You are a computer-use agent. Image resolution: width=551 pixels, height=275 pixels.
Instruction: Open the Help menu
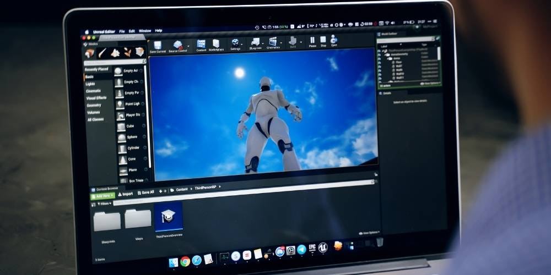tap(159, 30)
